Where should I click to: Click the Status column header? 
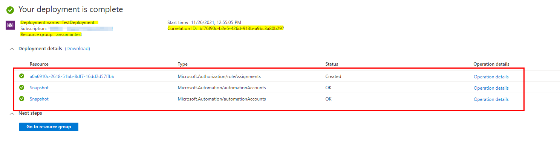point(332,64)
